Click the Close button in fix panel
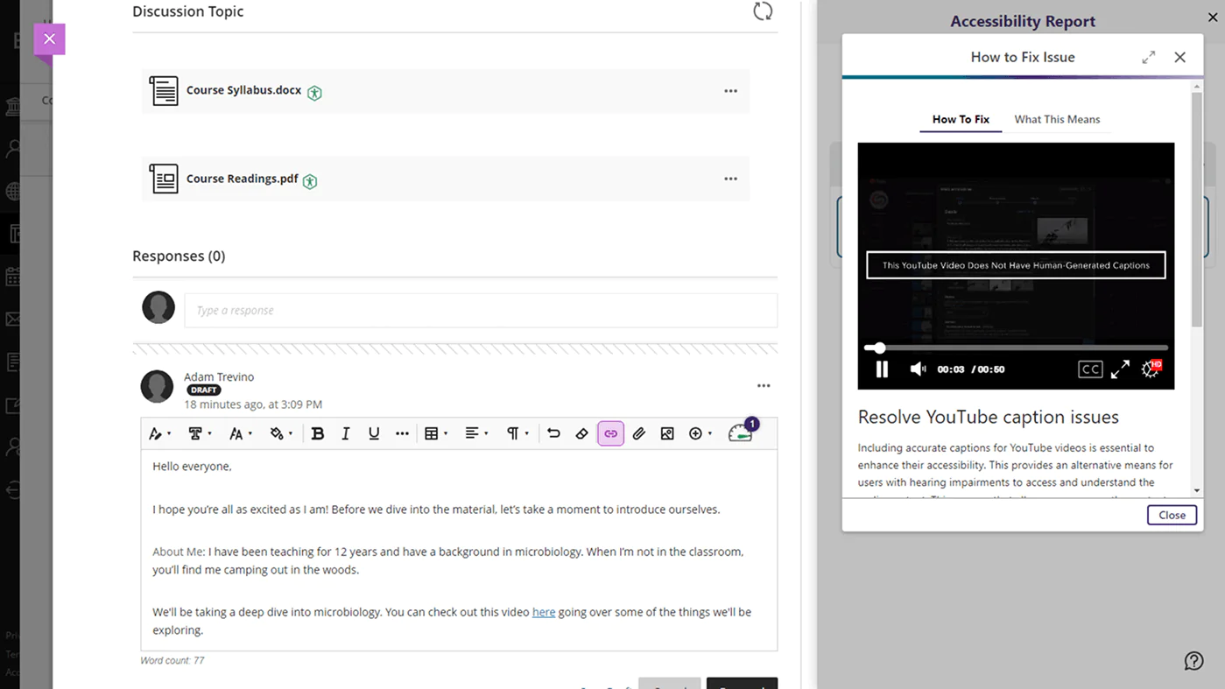The height and width of the screenshot is (689, 1225). tap(1172, 515)
